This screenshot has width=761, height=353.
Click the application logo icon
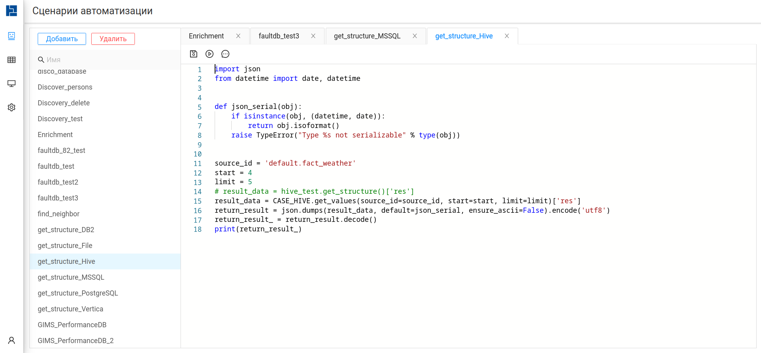click(12, 11)
